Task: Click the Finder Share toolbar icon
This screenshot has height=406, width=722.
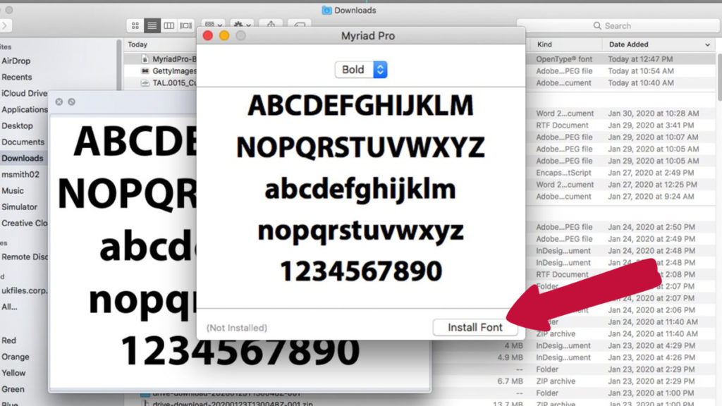Action: pyautogui.click(x=271, y=25)
